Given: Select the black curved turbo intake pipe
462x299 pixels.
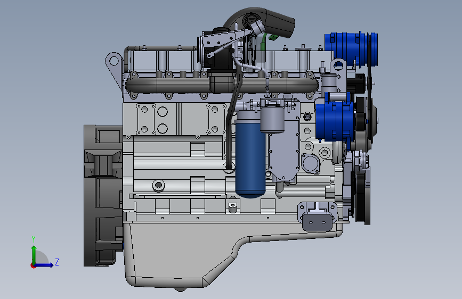Looking at the screenshot, I should [x=261, y=21].
